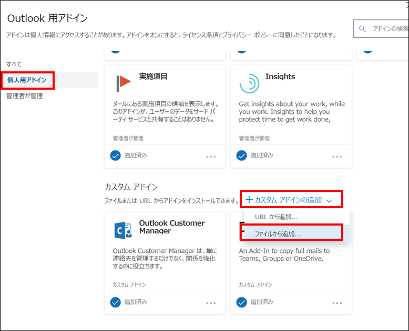Open the Insights swirl icon
Image resolution: width=409 pixels, height=331 pixels.
coord(249,83)
